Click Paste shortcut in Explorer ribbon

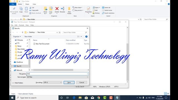35,13
